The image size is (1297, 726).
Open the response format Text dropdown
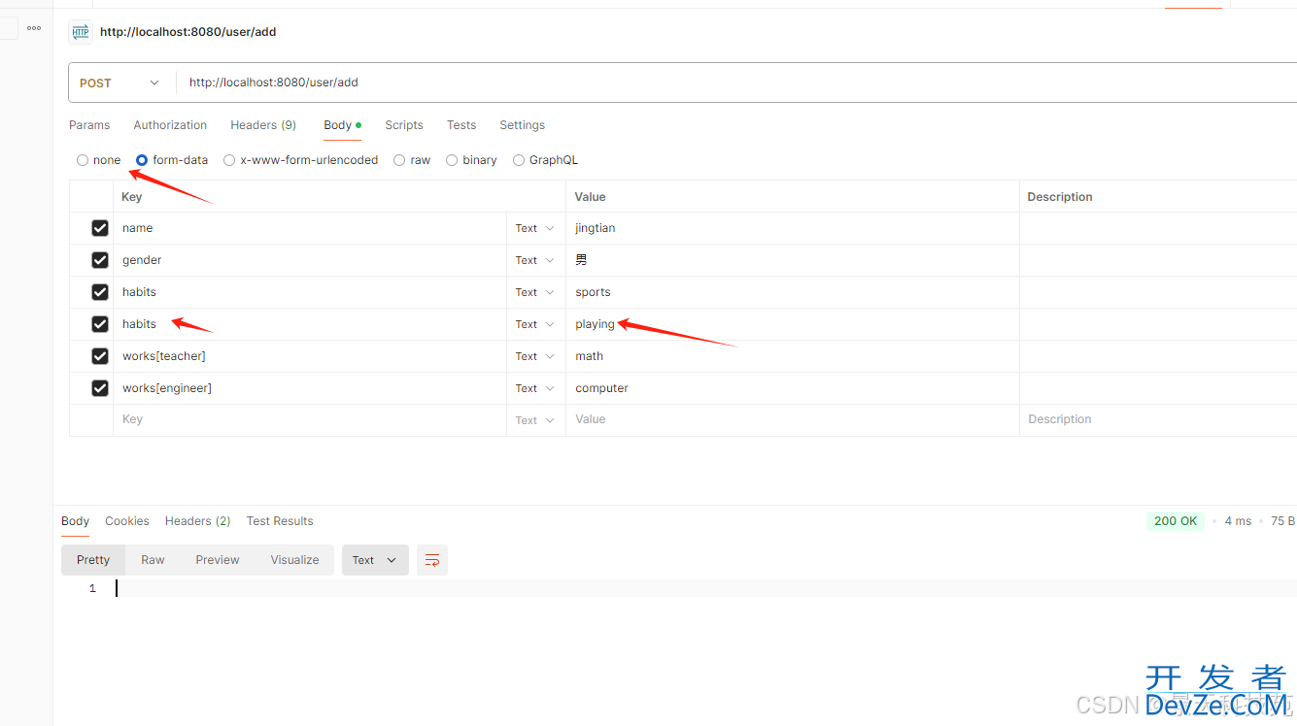(375, 560)
